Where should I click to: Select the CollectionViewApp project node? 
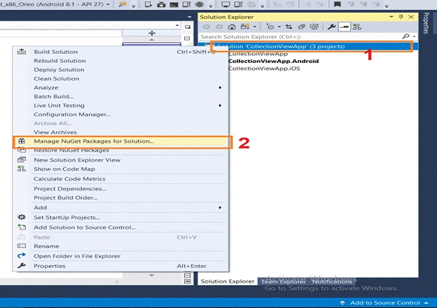pos(258,54)
